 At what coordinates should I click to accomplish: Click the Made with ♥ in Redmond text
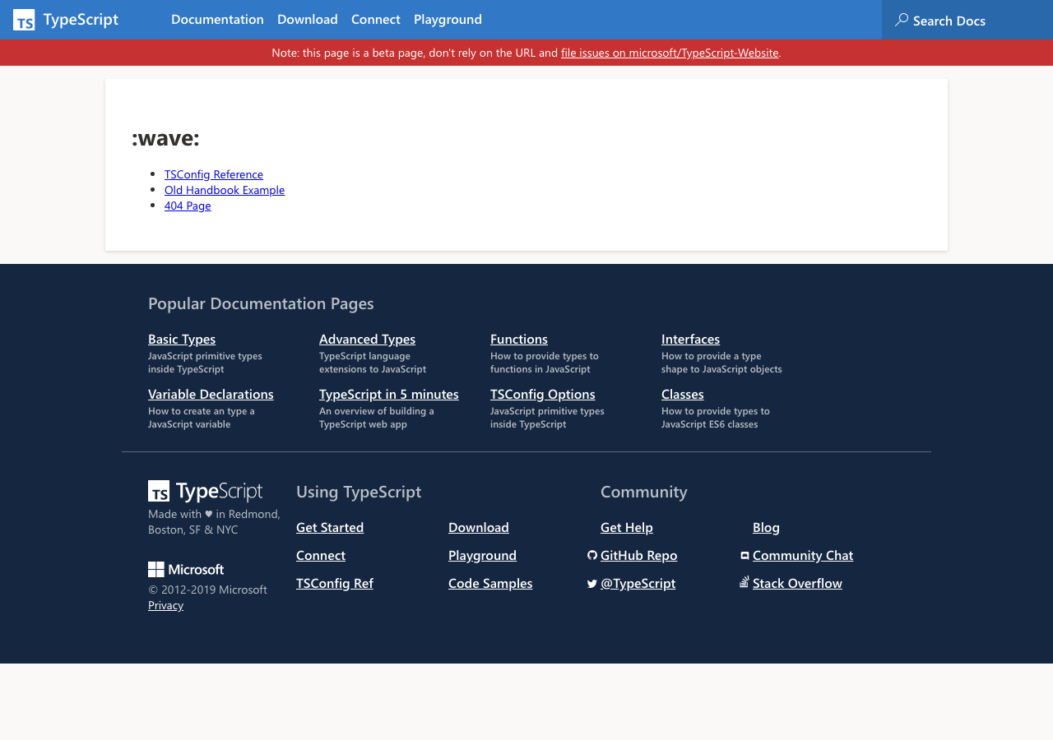(214, 521)
